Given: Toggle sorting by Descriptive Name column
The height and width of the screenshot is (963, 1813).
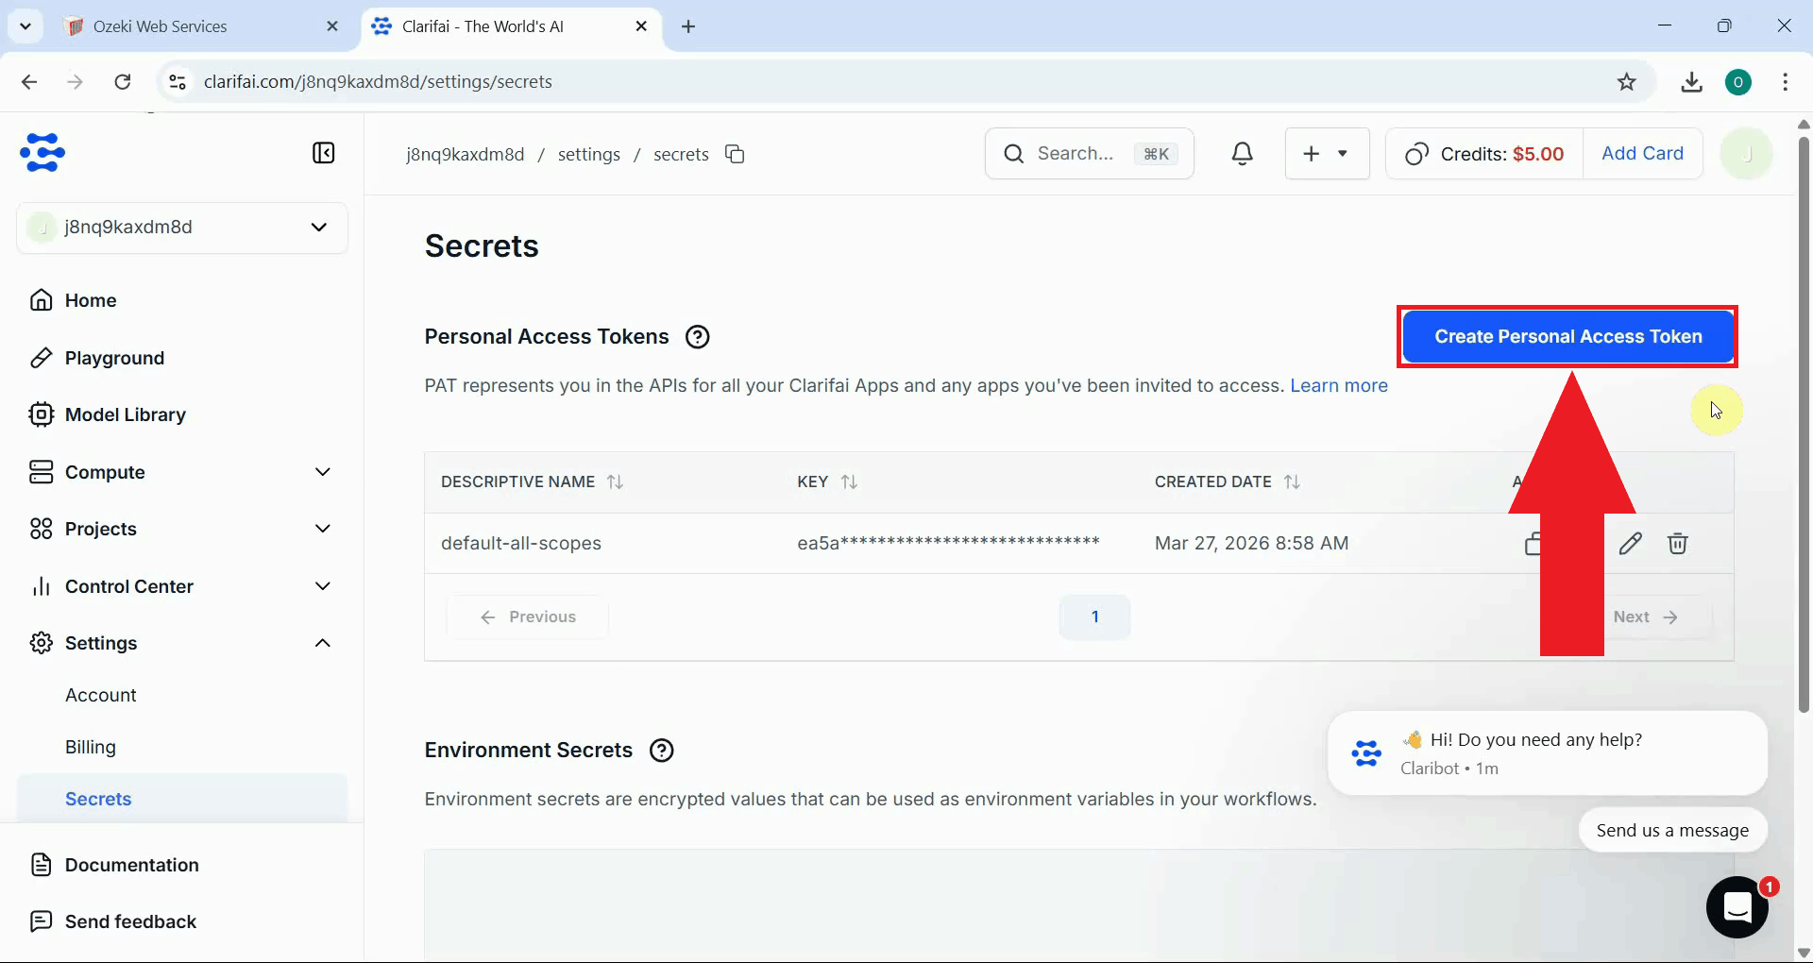Looking at the screenshot, I should (x=615, y=481).
